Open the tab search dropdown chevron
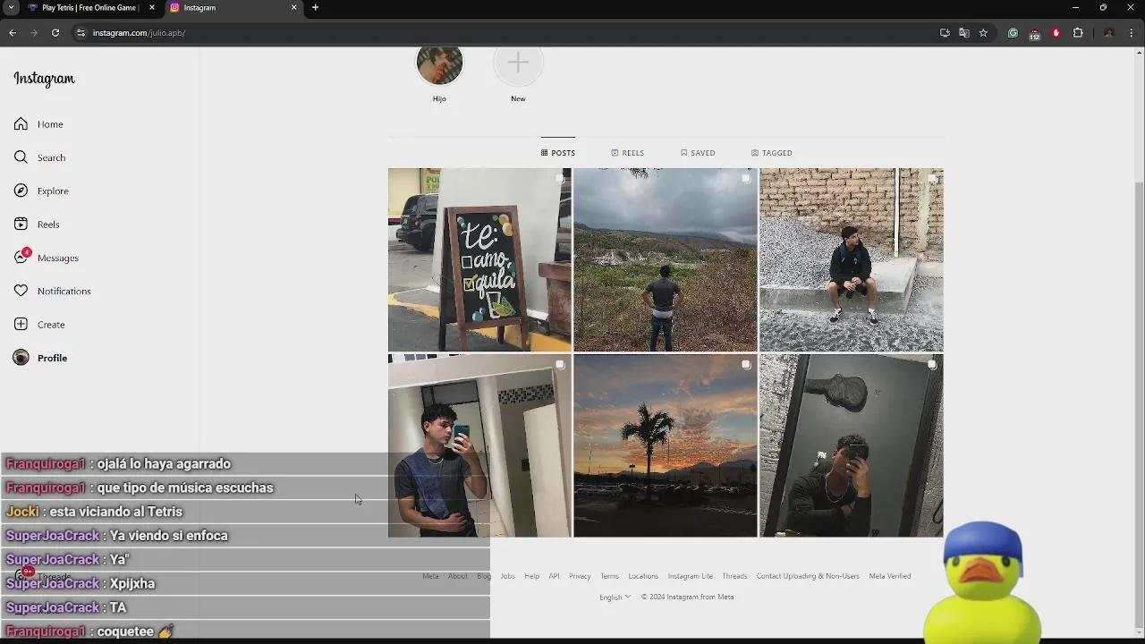 pyautogui.click(x=11, y=7)
